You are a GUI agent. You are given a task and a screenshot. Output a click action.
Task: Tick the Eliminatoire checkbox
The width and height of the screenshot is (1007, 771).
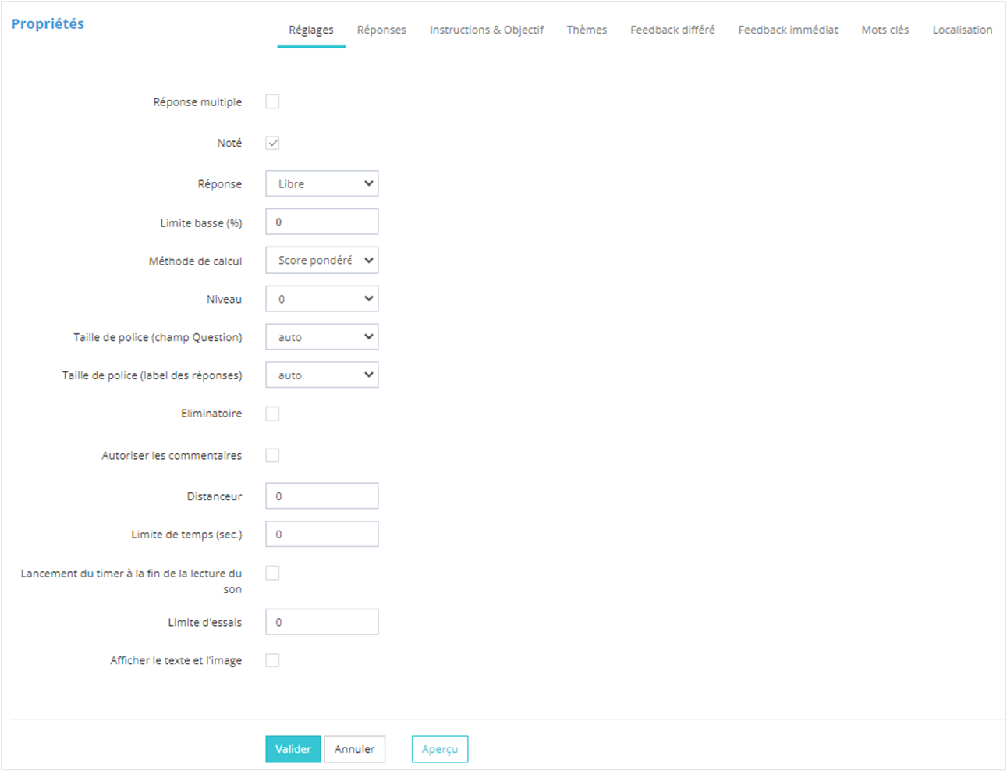(272, 414)
